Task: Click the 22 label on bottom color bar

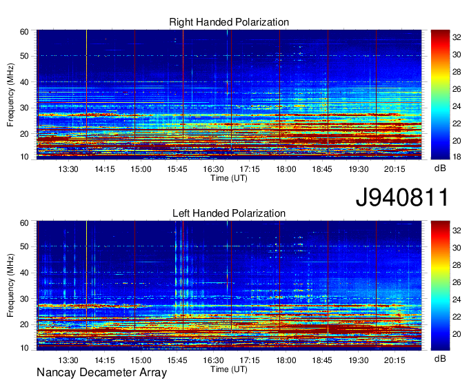Action: [x=457, y=317]
